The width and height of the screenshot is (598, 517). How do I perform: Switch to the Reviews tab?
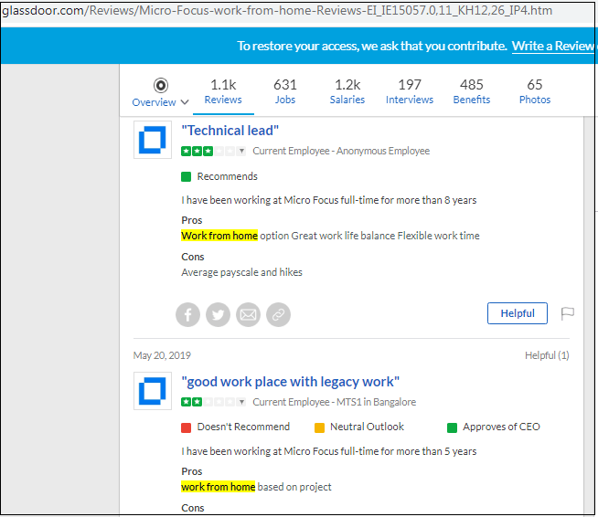223,92
